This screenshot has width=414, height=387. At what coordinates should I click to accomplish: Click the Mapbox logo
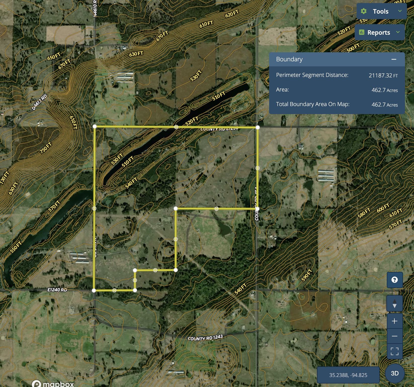click(53, 384)
